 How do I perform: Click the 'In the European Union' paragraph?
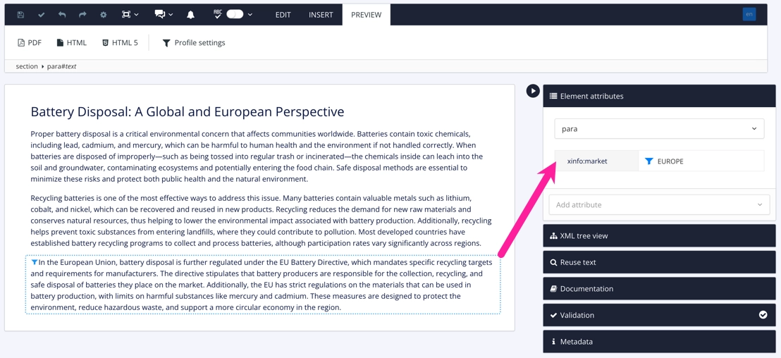point(262,285)
